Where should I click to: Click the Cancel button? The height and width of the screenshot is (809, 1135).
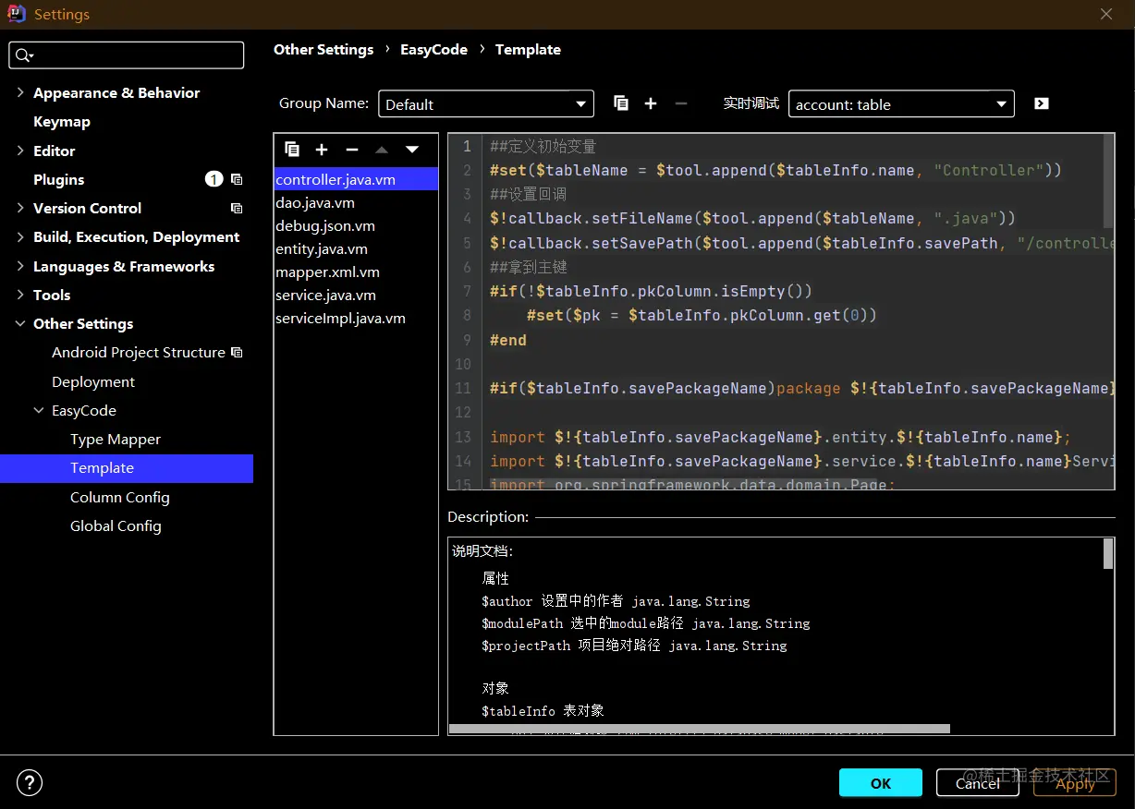(978, 782)
